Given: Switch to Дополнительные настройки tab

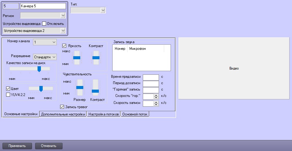Looking at the screenshot, I should pyautogui.click(x=63, y=114).
